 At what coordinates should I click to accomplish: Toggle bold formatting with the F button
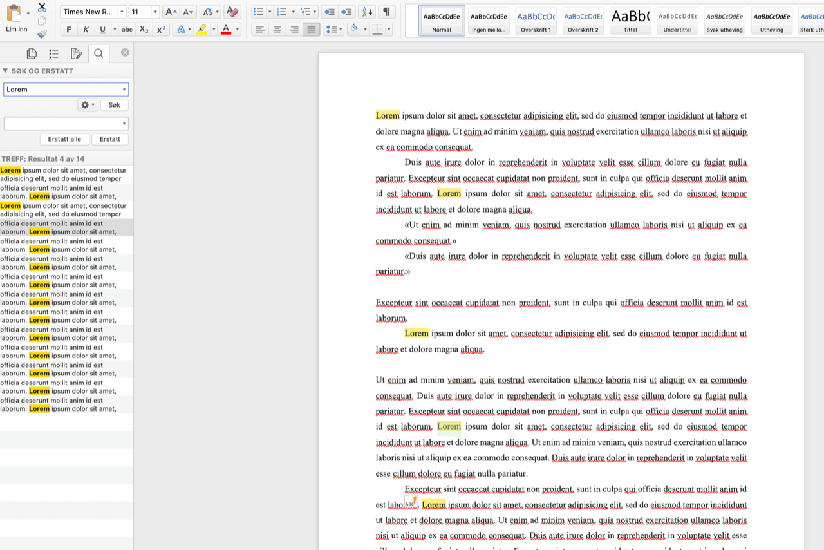[x=69, y=30]
